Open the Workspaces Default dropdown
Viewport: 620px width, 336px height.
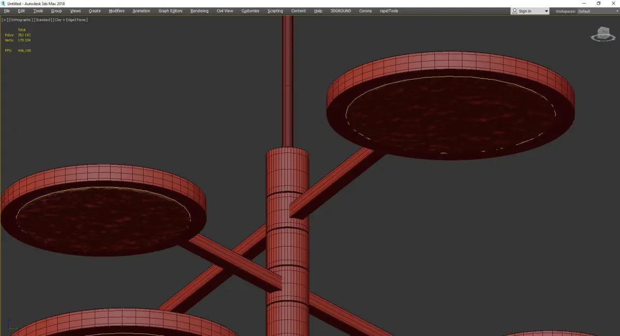coord(597,11)
